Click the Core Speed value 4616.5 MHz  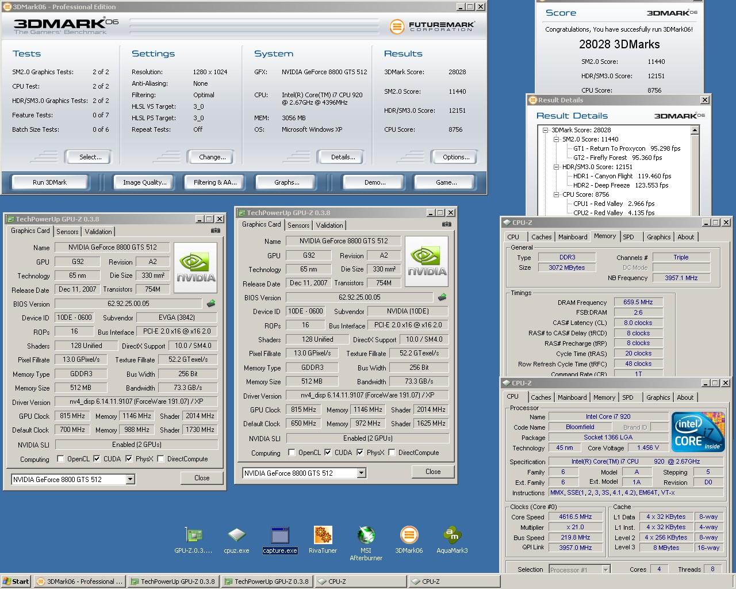(x=575, y=517)
